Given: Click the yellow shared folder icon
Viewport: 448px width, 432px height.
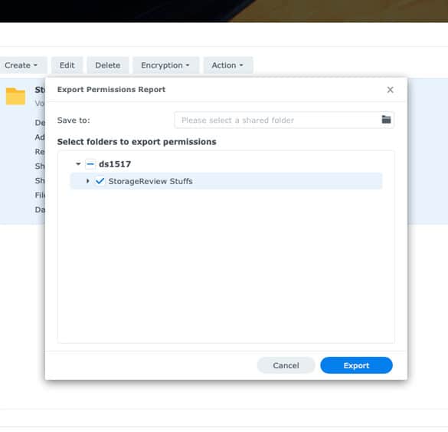Looking at the screenshot, I should 15,96.
